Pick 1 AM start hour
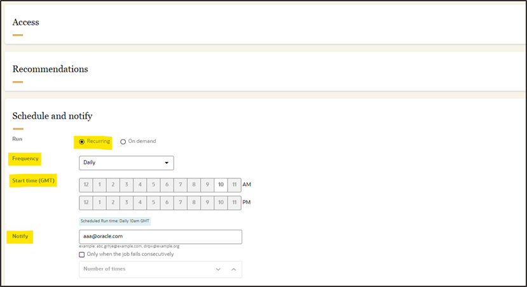The height and width of the screenshot is (287, 527). pos(99,185)
